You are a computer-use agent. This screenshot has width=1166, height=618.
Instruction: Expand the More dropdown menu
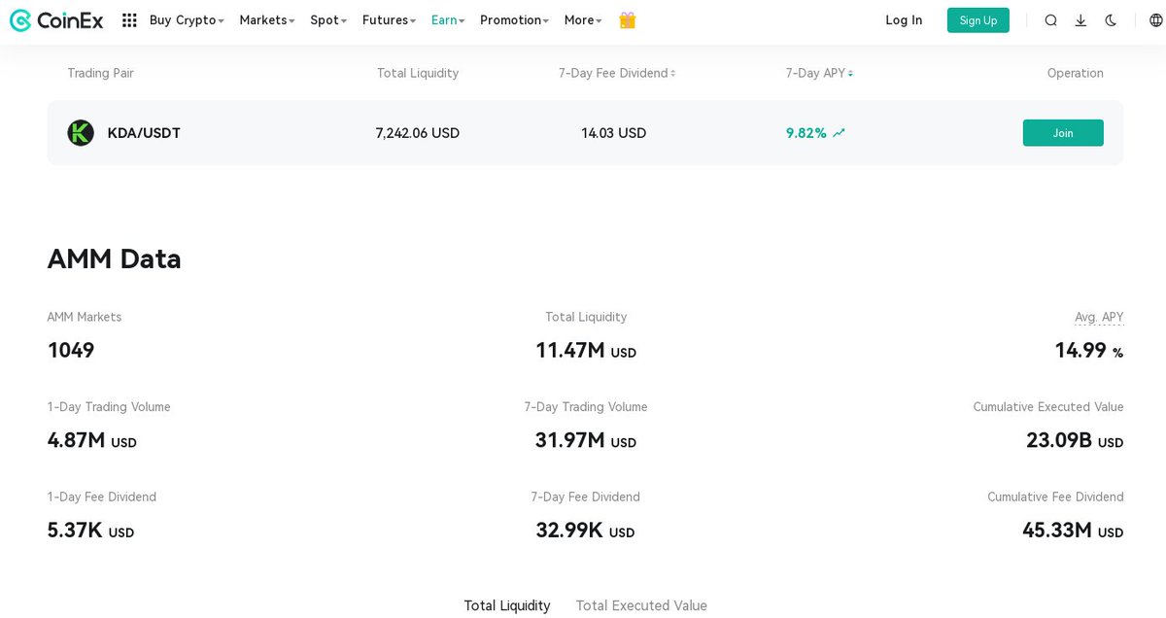point(583,20)
